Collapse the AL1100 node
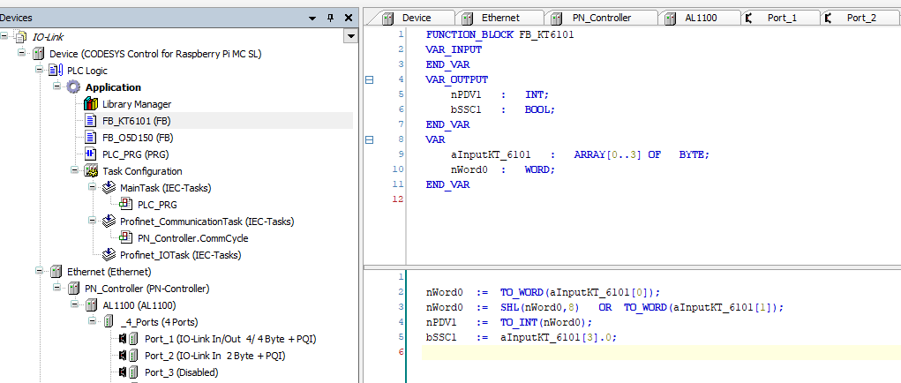The image size is (901, 383). click(74, 304)
